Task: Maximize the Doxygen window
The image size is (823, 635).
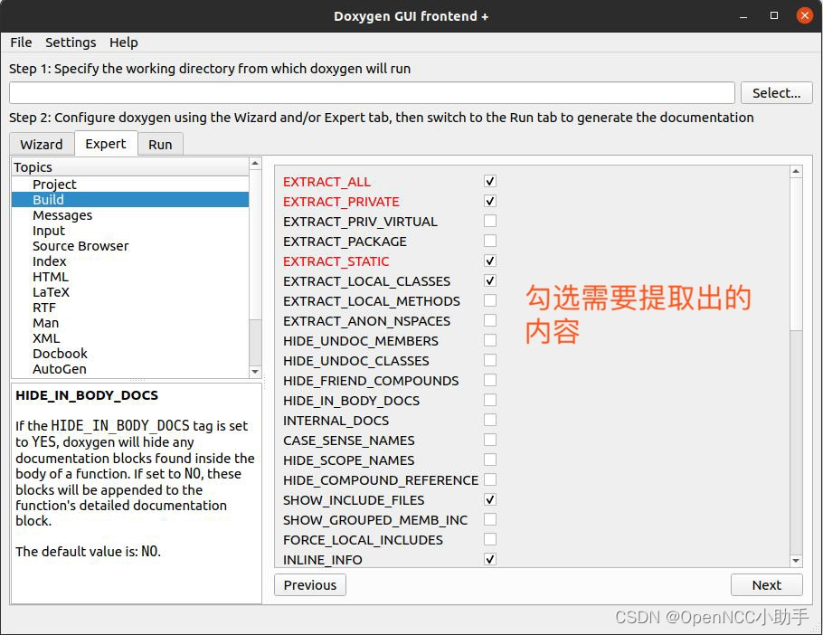Action: (x=773, y=15)
